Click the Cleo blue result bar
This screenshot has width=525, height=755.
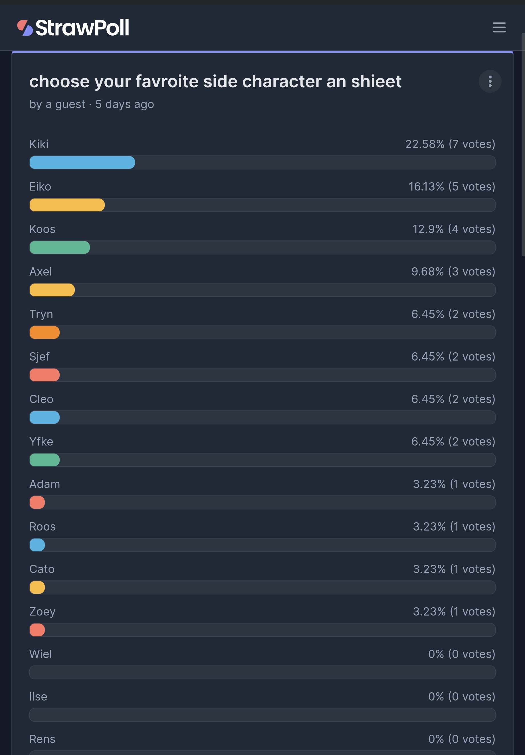coord(45,417)
